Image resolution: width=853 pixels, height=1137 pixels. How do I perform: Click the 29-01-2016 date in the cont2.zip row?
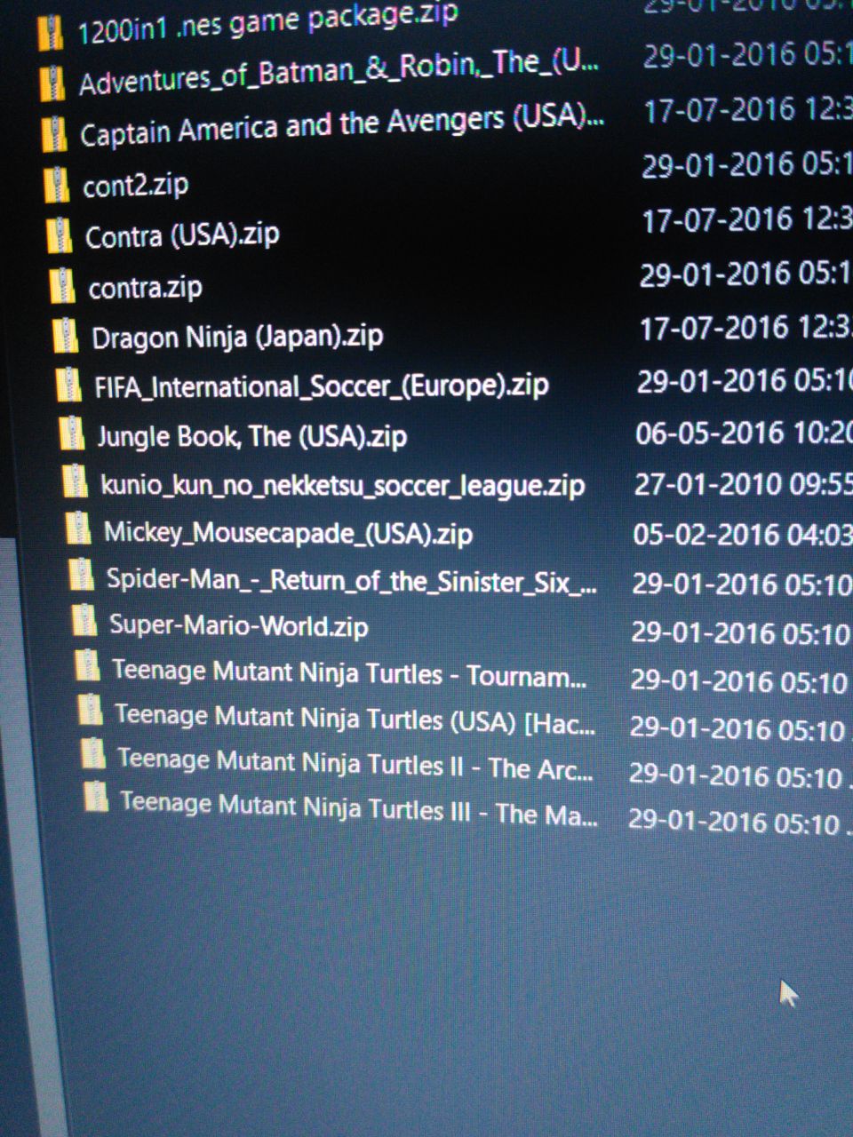pos(718,166)
